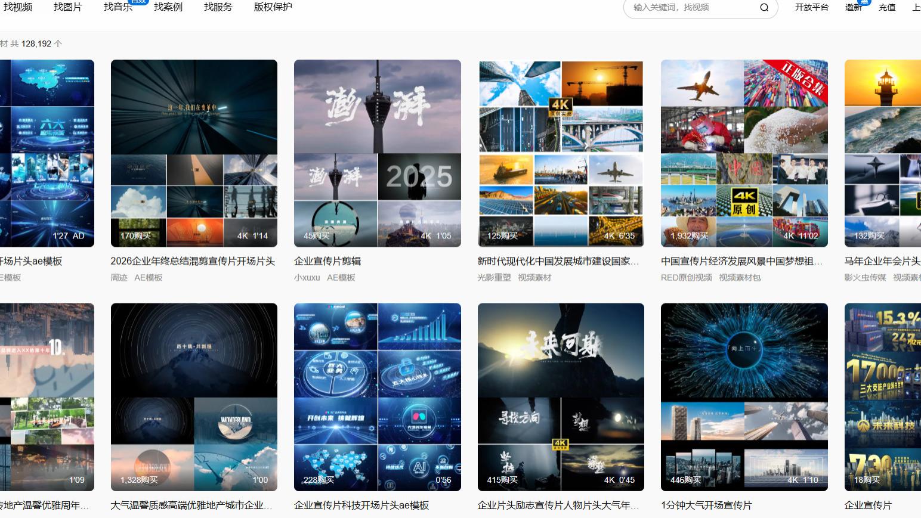Open author 小xuxu profile
The width and height of the screenshot is (921, 518).
307,277
